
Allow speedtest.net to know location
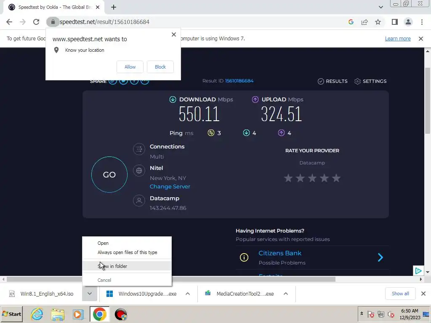click(130, 67)
